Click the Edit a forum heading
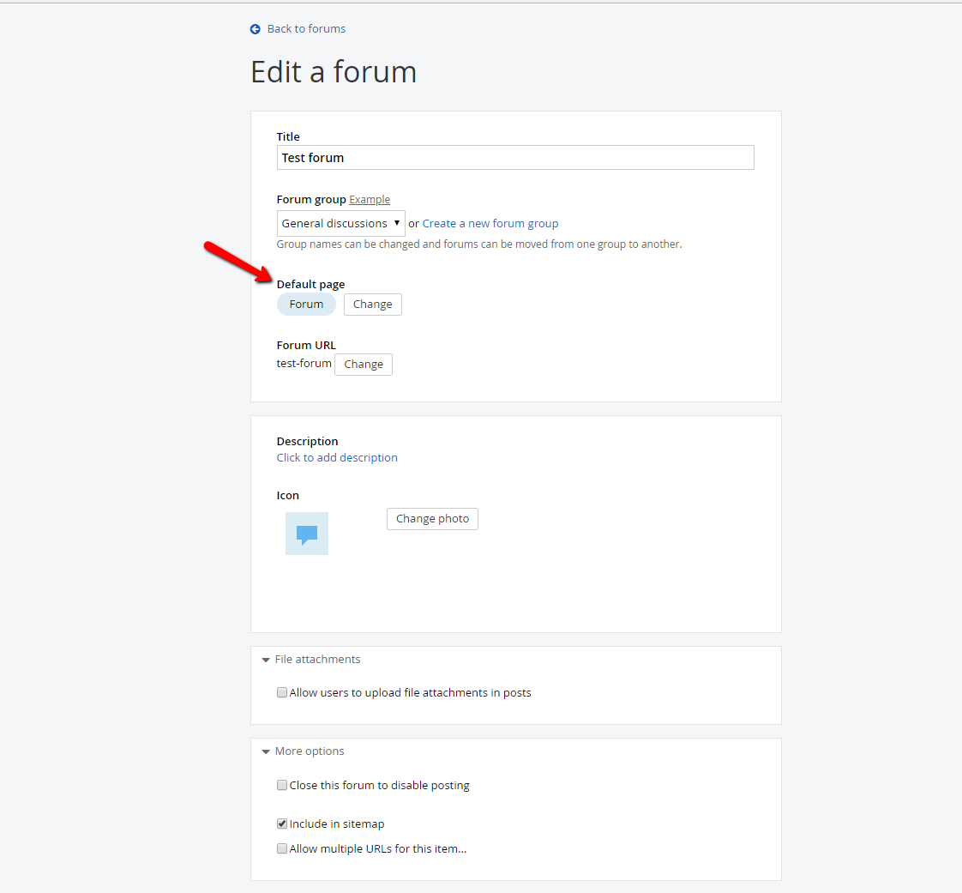The height and width of the screenshot is (893, 962). (x=334, y=72)
